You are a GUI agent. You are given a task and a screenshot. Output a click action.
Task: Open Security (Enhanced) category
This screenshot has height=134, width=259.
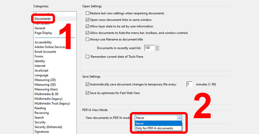[48, 127]
